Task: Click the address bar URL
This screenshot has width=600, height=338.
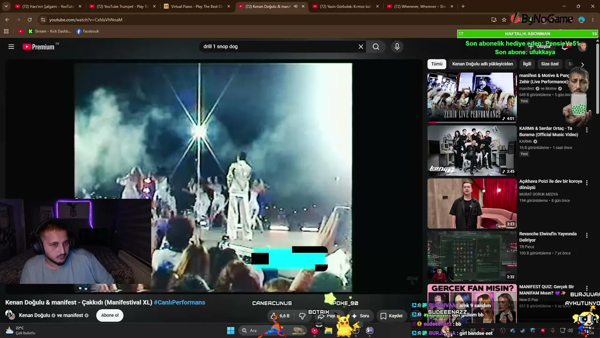Action: tap(86, 20)
